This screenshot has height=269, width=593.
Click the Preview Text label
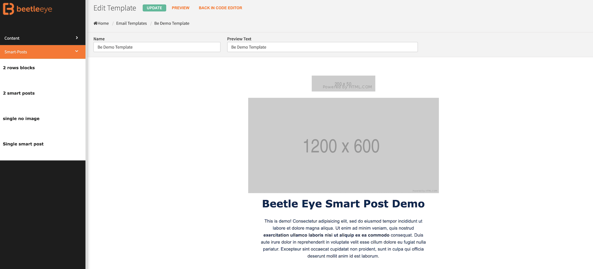(x=239, y=39)
